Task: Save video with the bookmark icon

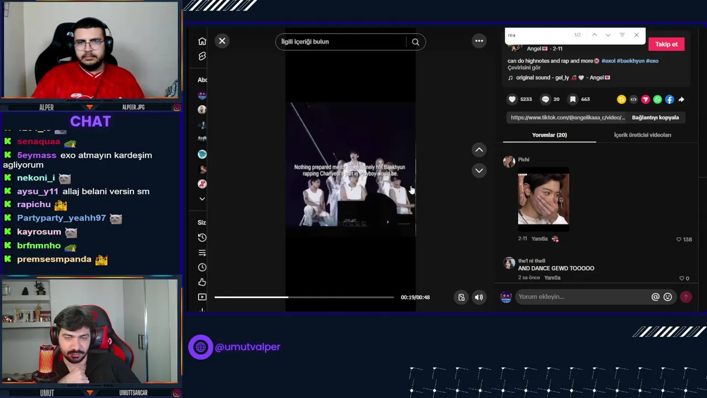Action: 573,99
